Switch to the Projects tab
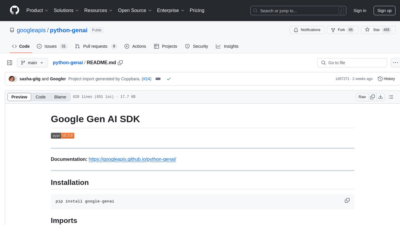Viewport: 400px width, 225px height. (x=166, y=46)
